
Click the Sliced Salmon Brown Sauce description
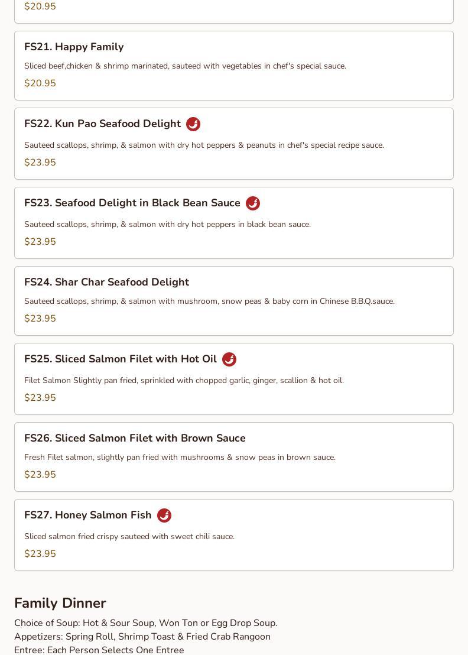pos(180,458)
